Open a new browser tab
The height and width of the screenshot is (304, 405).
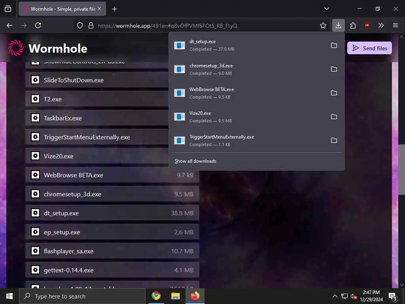114,9
